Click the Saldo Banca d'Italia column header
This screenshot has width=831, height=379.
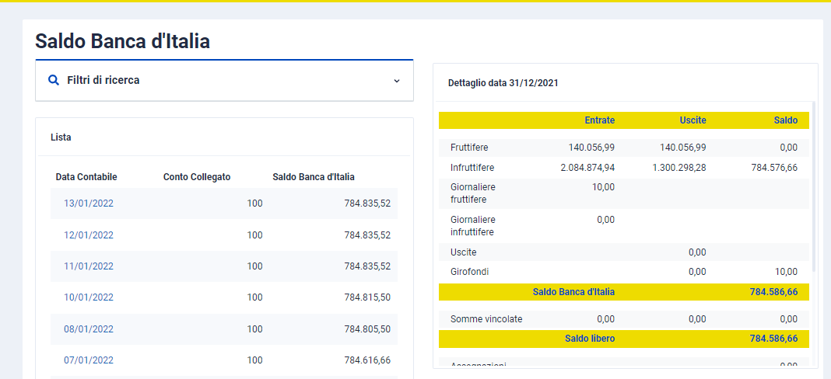(x=314, y=177)
